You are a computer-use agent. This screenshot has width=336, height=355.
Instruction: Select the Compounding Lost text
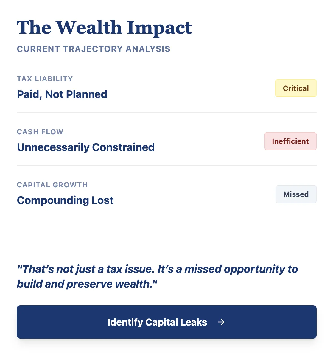[x=65, y=200]
